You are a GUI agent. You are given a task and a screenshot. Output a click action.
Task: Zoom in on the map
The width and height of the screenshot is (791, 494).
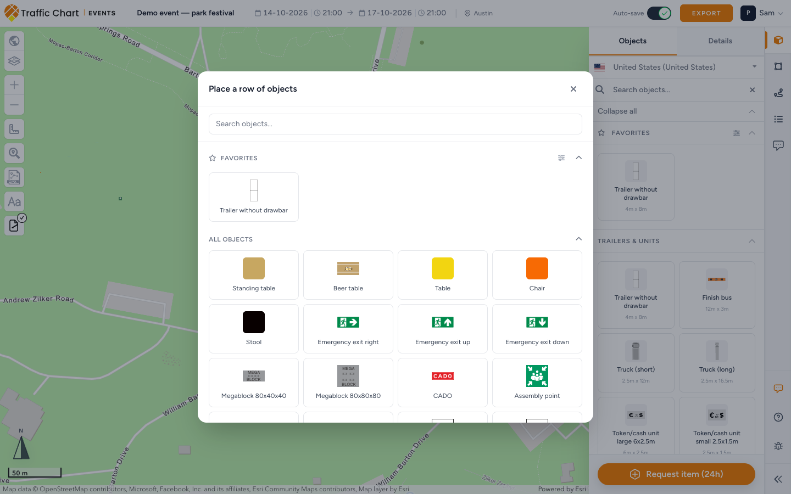(x=14, y=85)
